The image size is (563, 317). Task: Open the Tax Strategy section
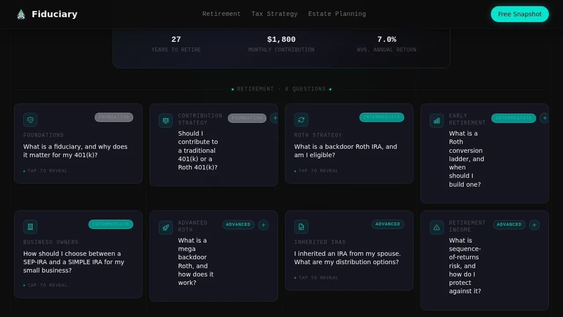[274, 14]
